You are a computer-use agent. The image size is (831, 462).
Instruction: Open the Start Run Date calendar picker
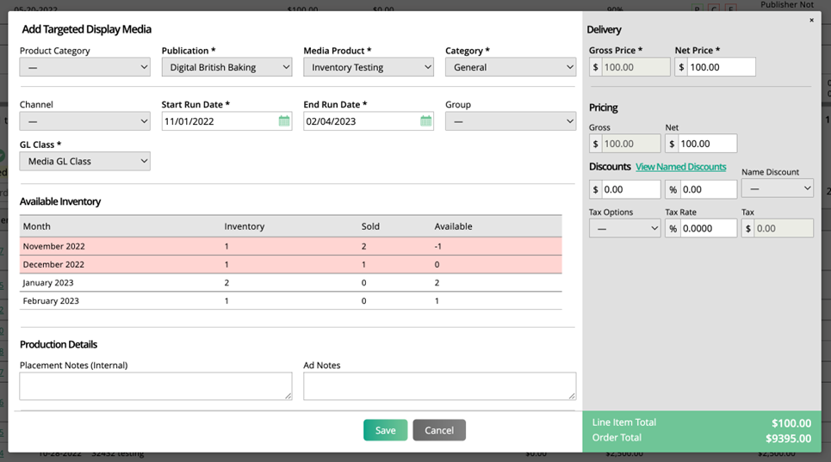(284, 121)
